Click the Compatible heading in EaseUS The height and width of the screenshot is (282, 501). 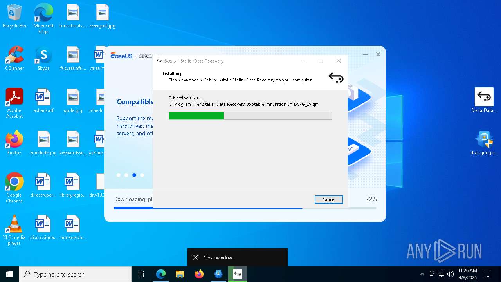coord(135,102)
